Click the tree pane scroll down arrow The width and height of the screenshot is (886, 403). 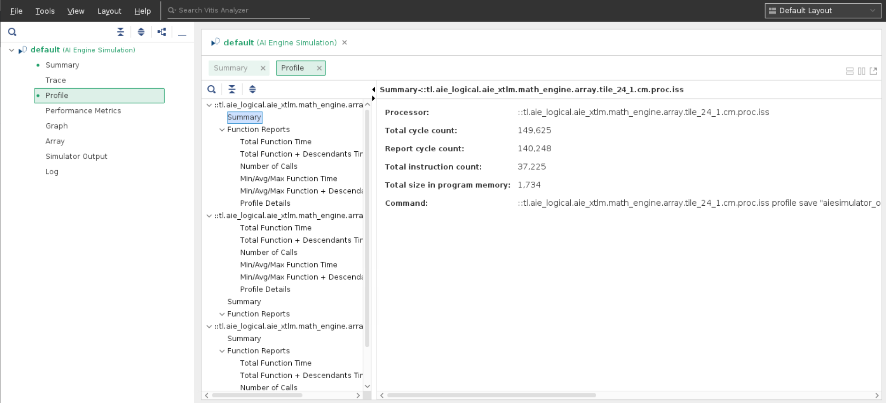point(367,387)
